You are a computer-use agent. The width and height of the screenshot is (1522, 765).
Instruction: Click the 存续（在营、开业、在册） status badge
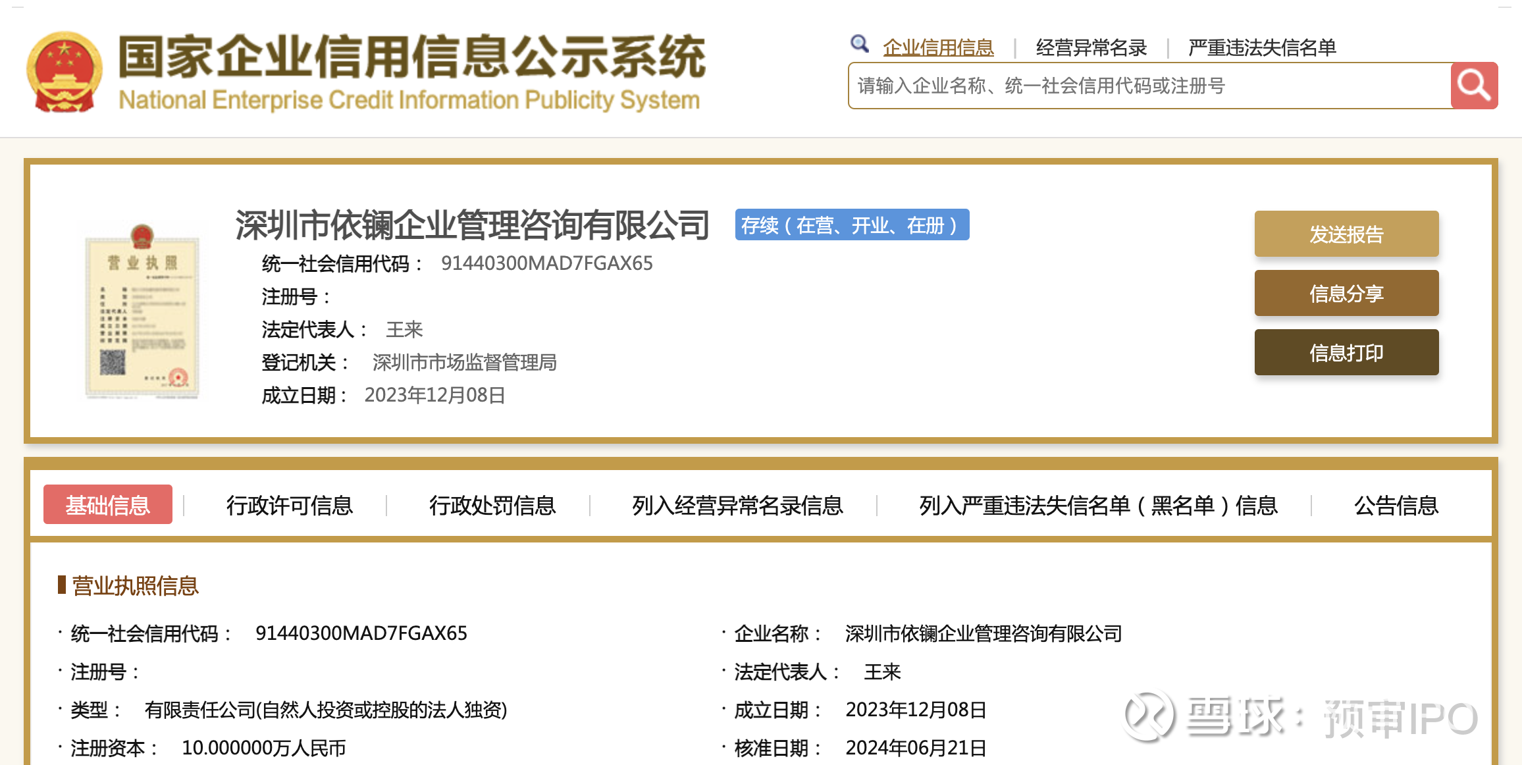point(852,225)
